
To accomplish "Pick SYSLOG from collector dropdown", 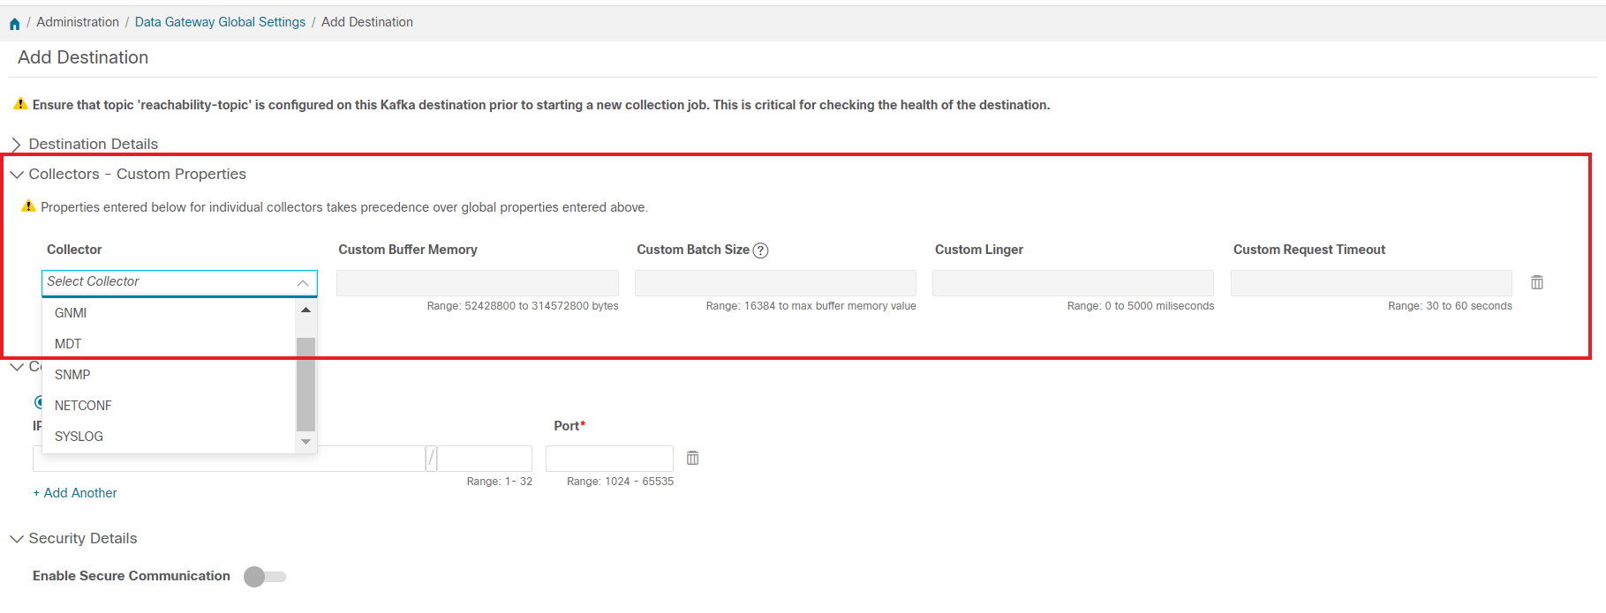I will pyautogui.click(x=79, y=437).
